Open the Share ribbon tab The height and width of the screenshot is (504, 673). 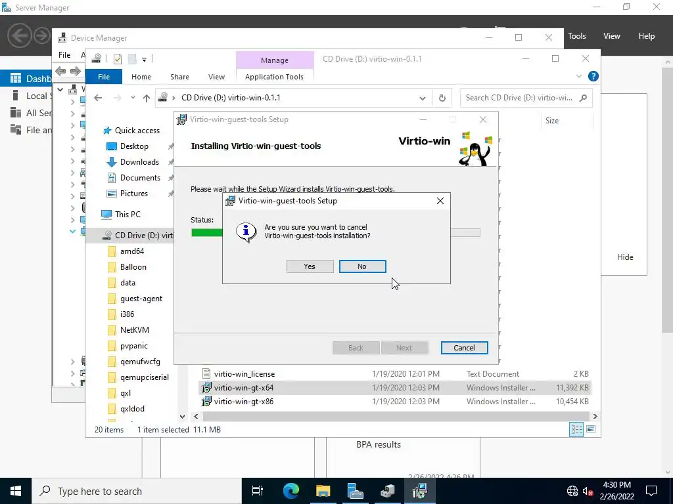179,77
